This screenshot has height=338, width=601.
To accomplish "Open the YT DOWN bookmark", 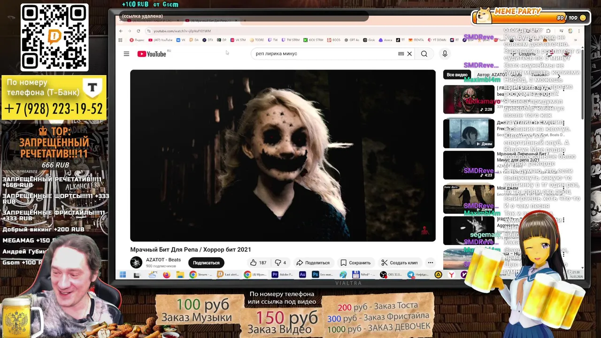I will (438, 40).
